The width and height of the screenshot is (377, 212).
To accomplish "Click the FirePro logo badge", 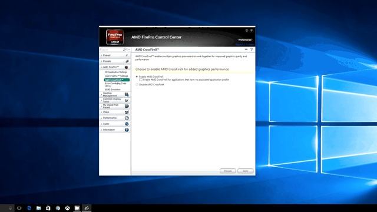I will pos(115,37).
